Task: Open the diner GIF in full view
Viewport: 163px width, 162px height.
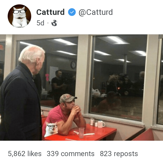Action: point(81,87)
